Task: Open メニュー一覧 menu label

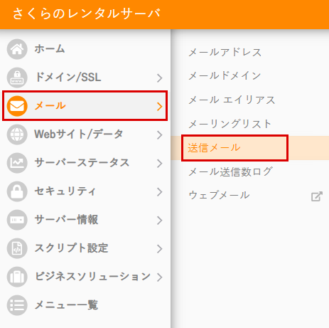Action: click(66, 305)
